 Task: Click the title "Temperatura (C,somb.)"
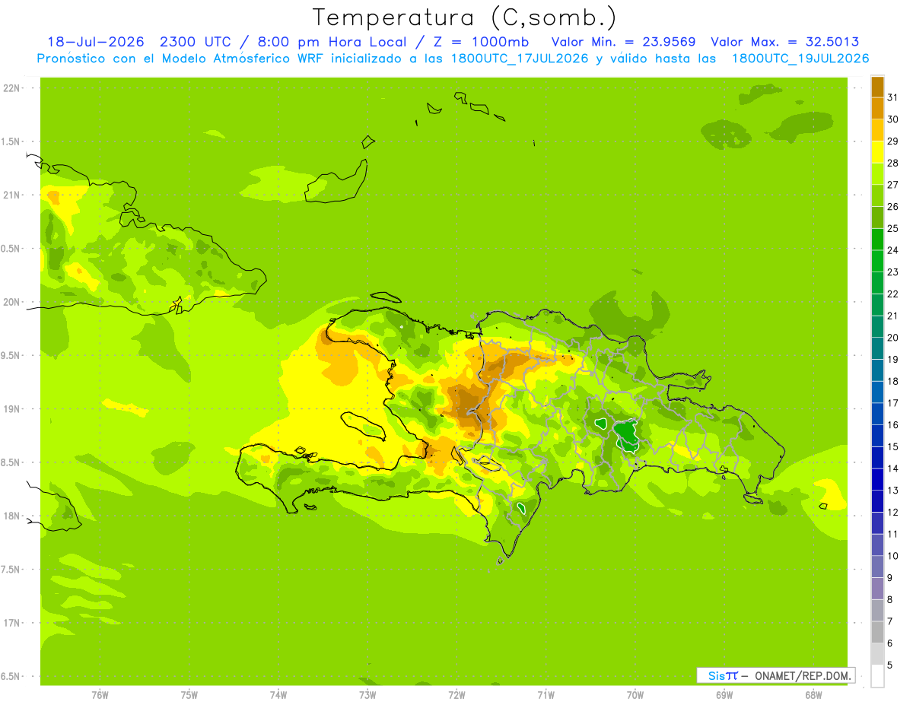coord(465,17)
